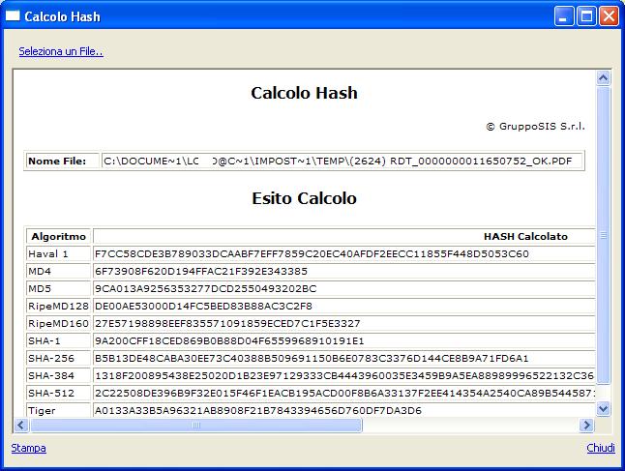Screen dimensions: 625x471
Task: Open the Stampa link
Action: point(28,448)
